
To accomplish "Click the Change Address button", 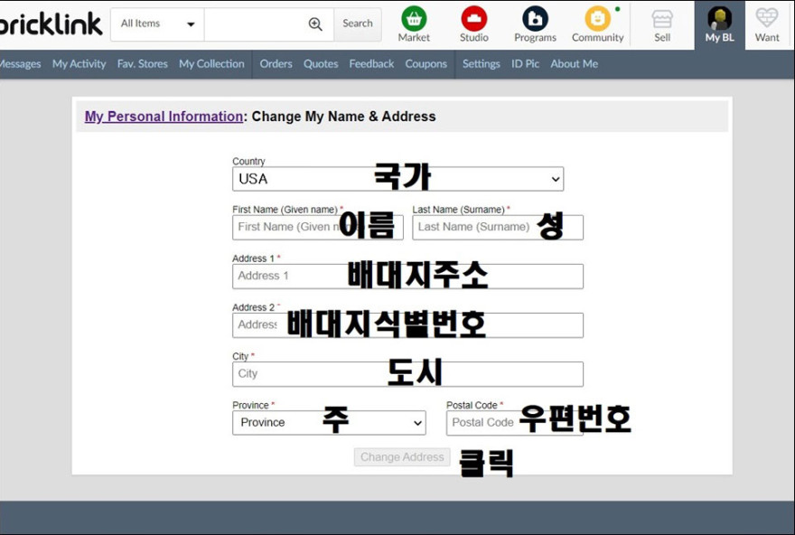I will (x=402, y=457).
